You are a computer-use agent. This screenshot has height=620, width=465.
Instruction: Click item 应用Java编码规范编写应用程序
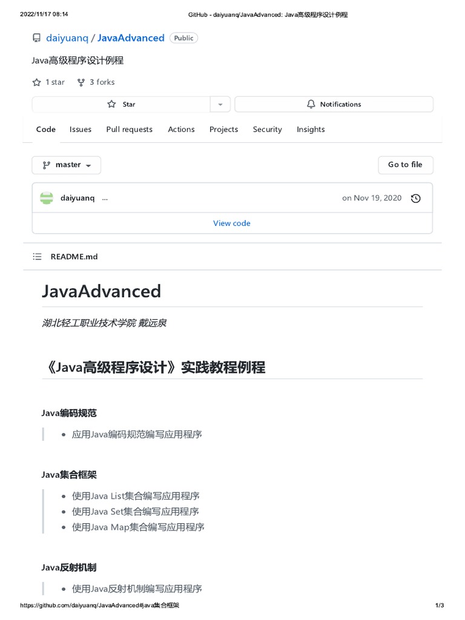[x=137, y=435]
